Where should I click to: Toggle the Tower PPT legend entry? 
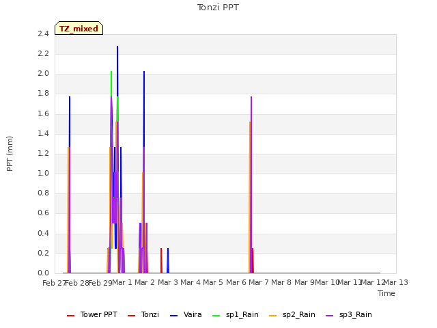(x=92, y=314)
